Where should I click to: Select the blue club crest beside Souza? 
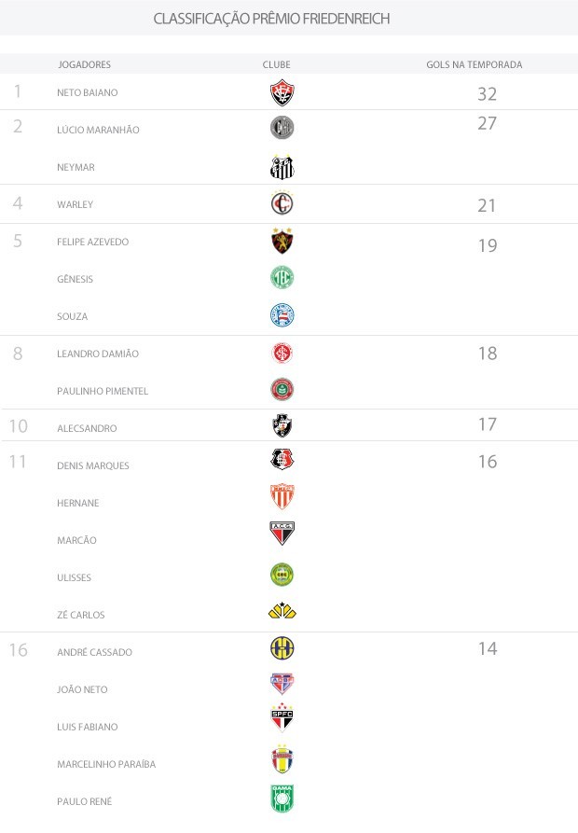(x=282, y=315)
